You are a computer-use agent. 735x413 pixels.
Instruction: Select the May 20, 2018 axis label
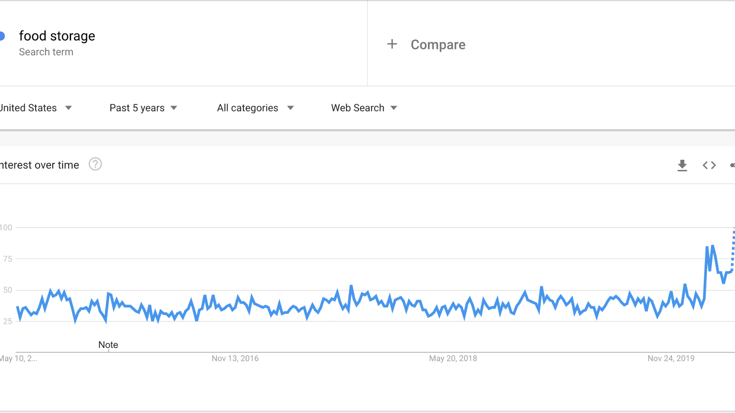pyautogui.click(x=453, y=358)
